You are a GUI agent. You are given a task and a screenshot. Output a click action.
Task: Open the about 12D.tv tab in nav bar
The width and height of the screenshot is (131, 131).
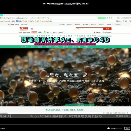76,47
